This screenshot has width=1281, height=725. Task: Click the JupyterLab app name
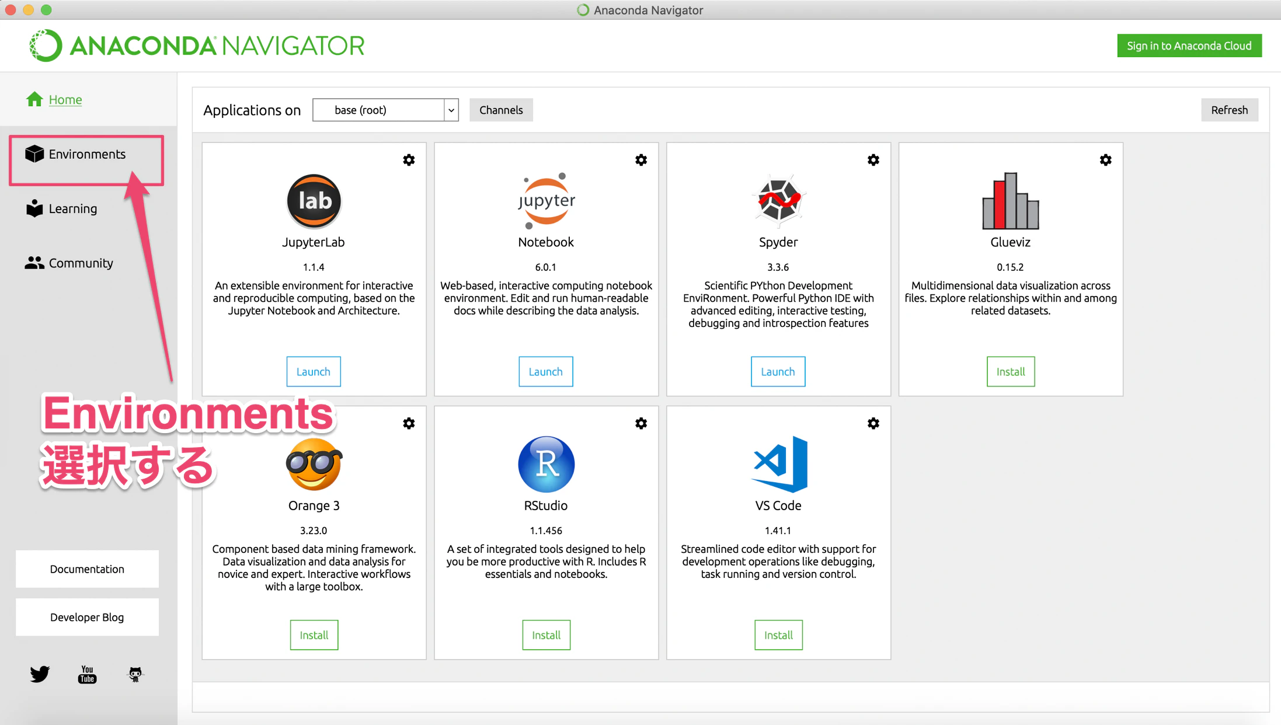tap(314, 242)
